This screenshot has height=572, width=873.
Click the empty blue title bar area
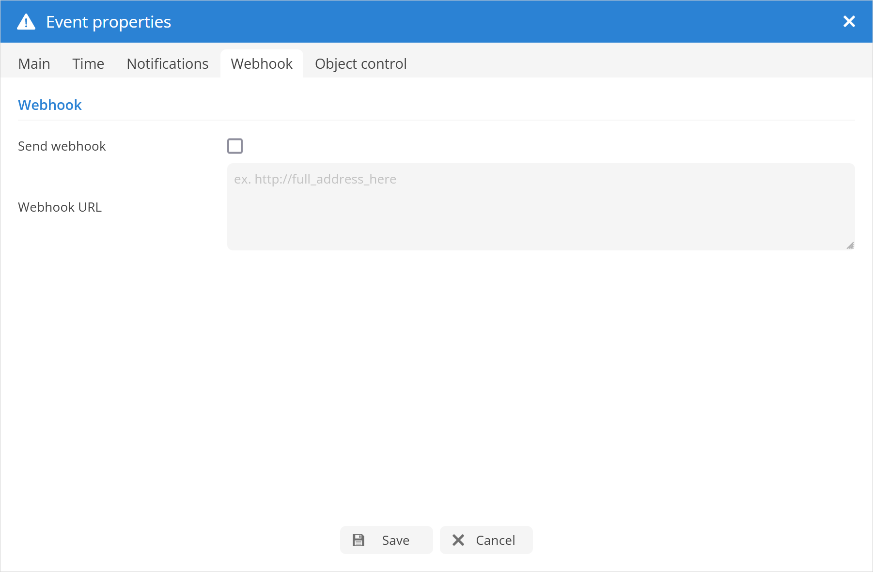coord(484,22)
